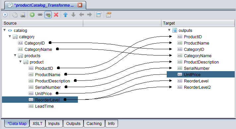Collapse the catalog root node
This screenshot has height=129, width=236.
[5, 30]
